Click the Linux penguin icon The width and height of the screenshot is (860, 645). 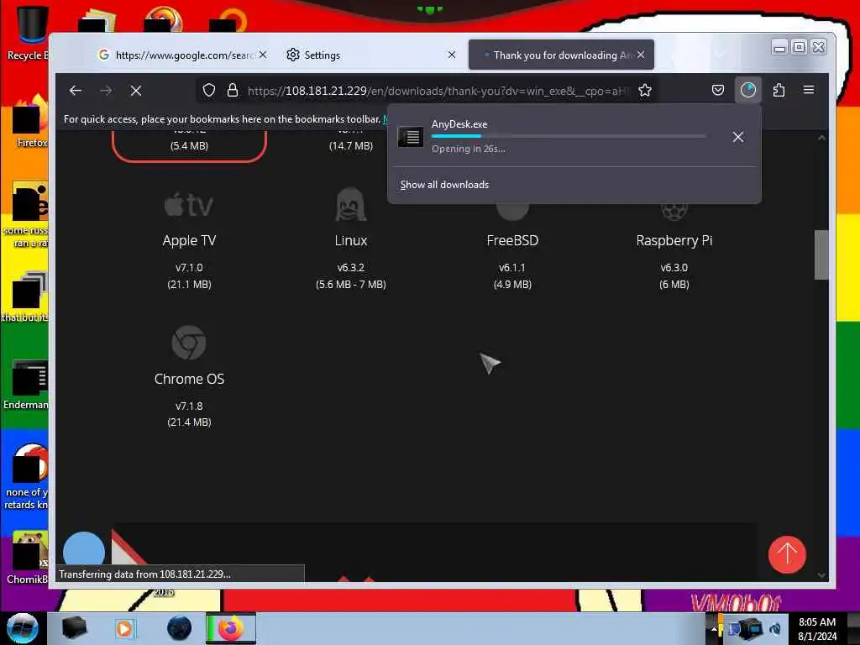[350, 204]
